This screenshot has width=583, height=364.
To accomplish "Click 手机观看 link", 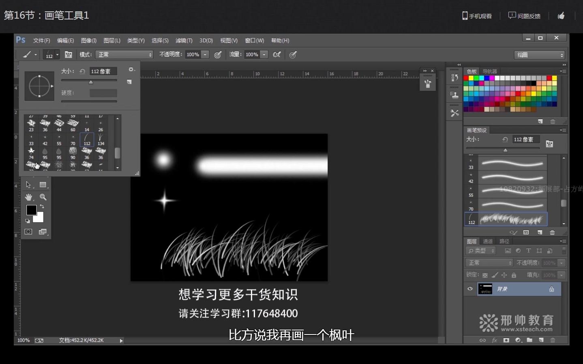I will (x=477, y=16).
